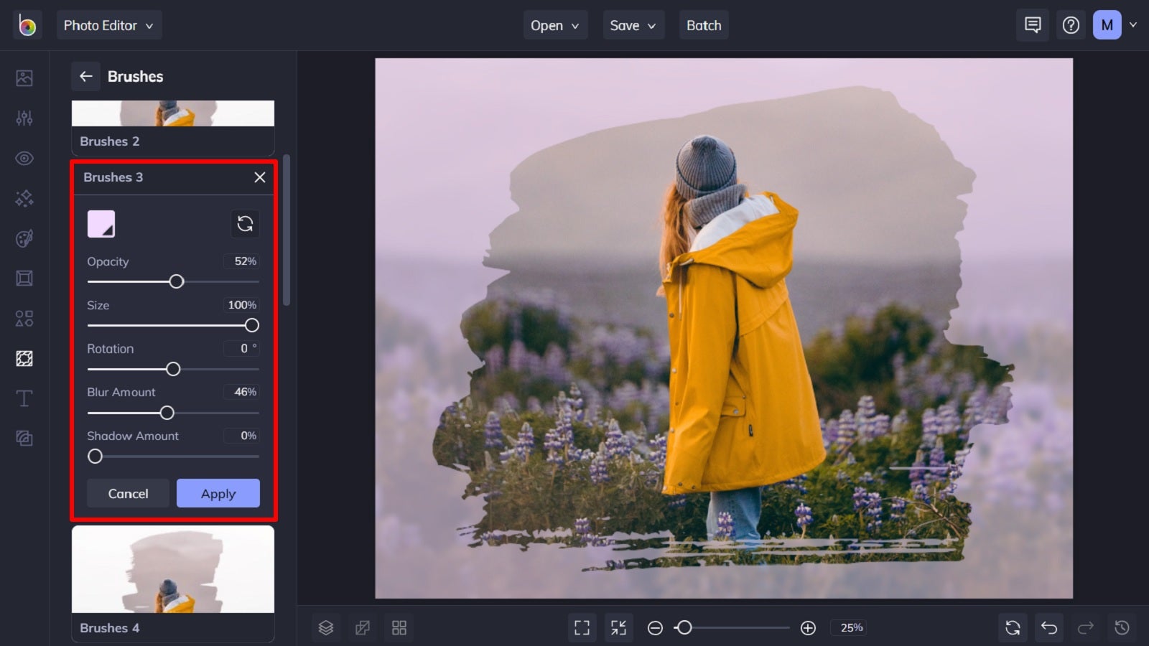1149x646 pixels.
Task: Open the Frames panel in the sidebar
Action: (24, 278)
